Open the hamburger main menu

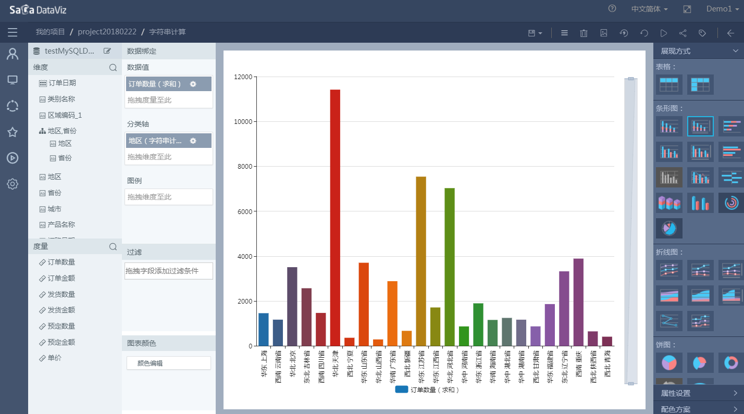(13, 33)
